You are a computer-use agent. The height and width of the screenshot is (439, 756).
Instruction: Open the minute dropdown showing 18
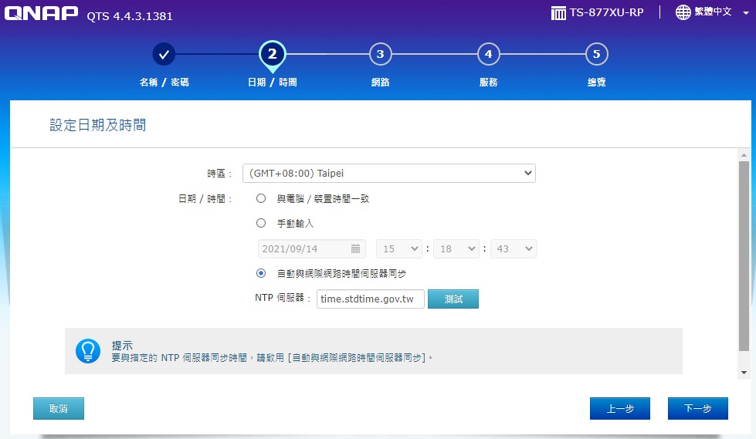tap(456, 248)
